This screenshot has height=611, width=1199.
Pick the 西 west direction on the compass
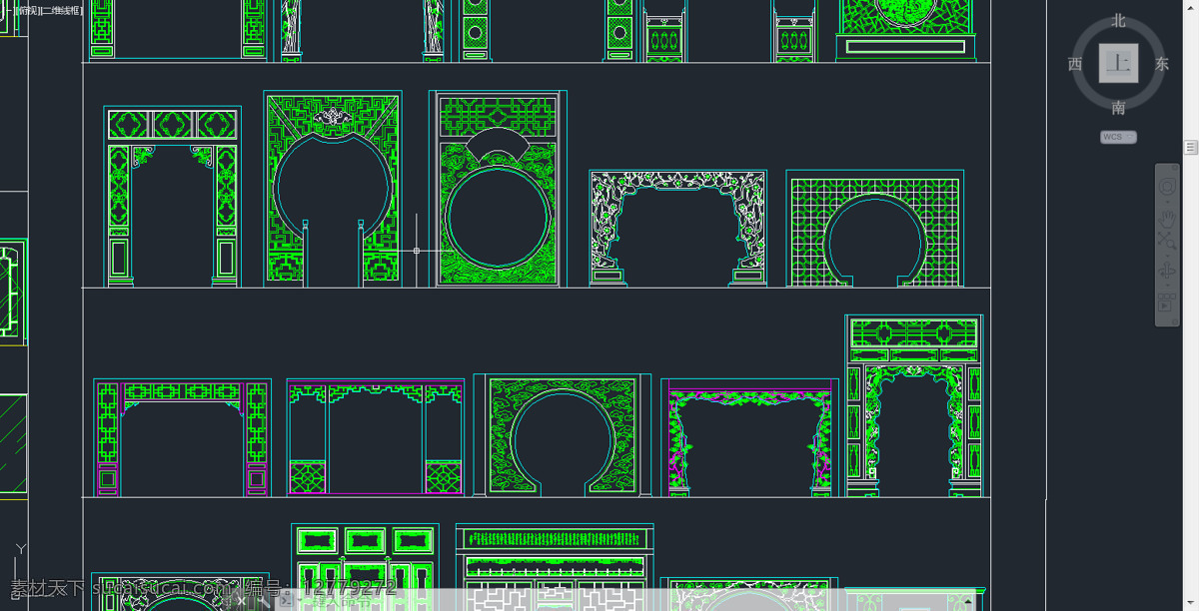pyautogui.click(x=1075, y=64)
